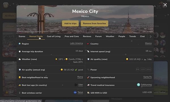Click All filters button in background page

9,16
